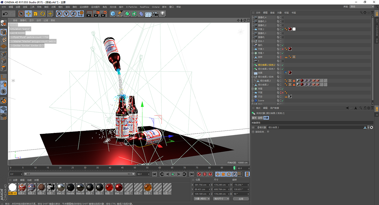Click the 应用 button in coordinates panel

241,198
